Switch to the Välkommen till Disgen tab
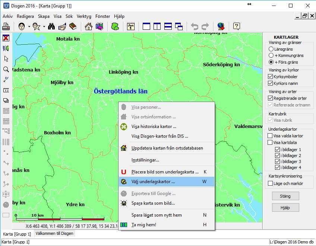The image size is (316, 246). click(x=54, y=233)
